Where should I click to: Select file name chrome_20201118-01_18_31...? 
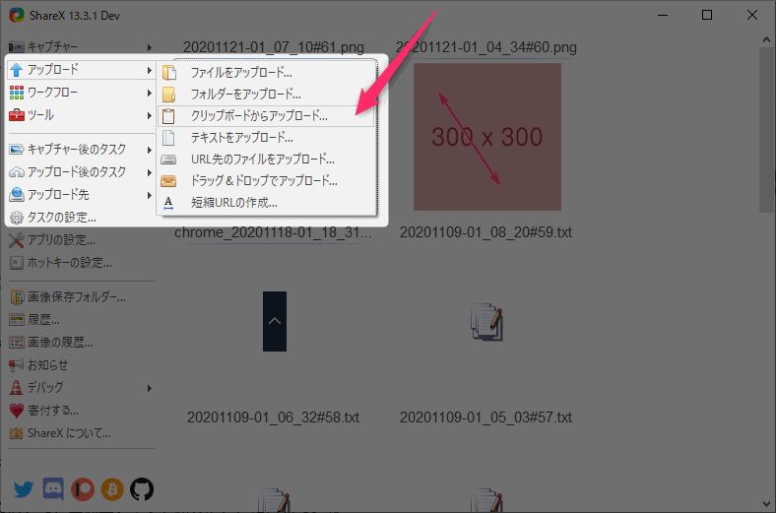point(273,232)
